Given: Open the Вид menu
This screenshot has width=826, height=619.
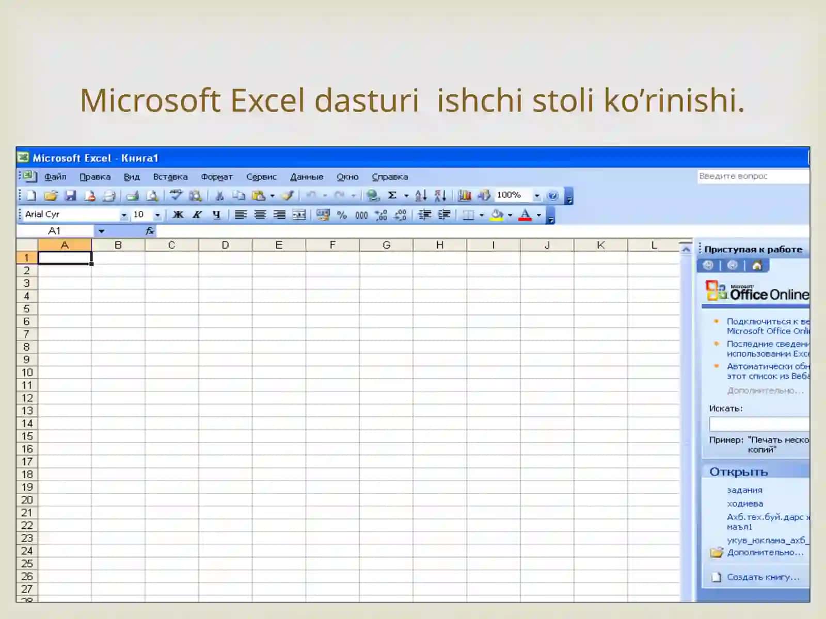Looking at the screenshot, I should [x=132, y=176].
